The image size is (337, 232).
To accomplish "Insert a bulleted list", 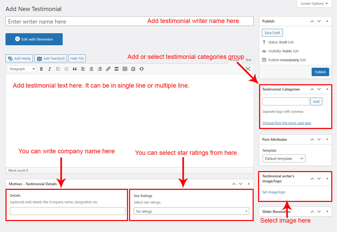I will [x=58, y=69].
